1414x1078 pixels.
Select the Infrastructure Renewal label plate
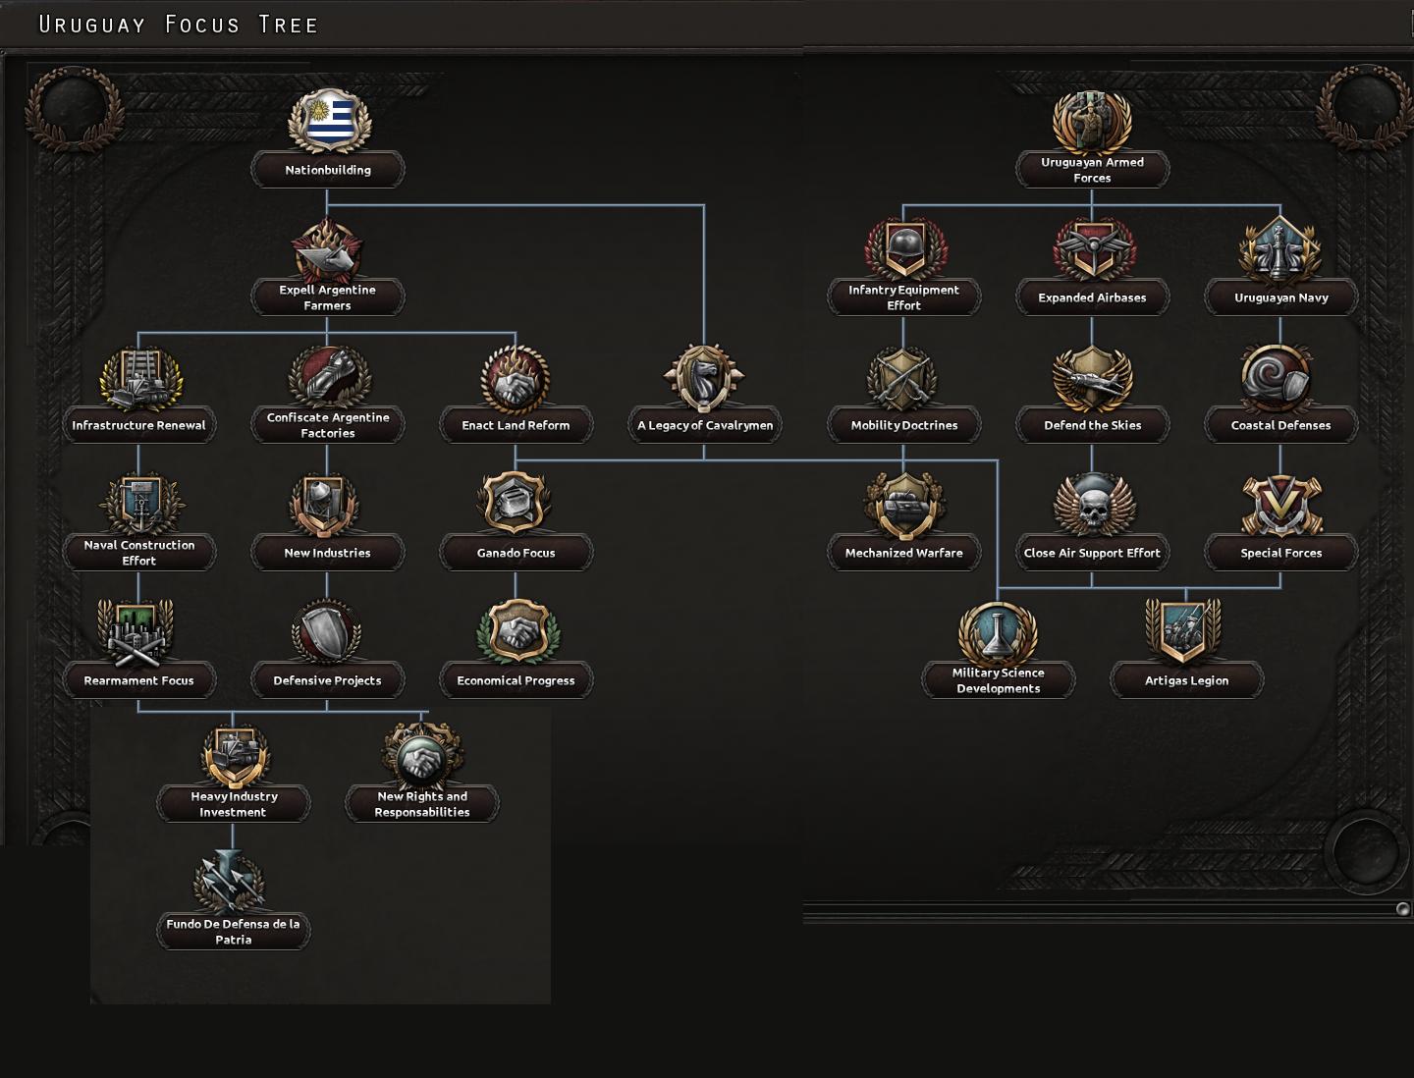(x=138, y=425)
